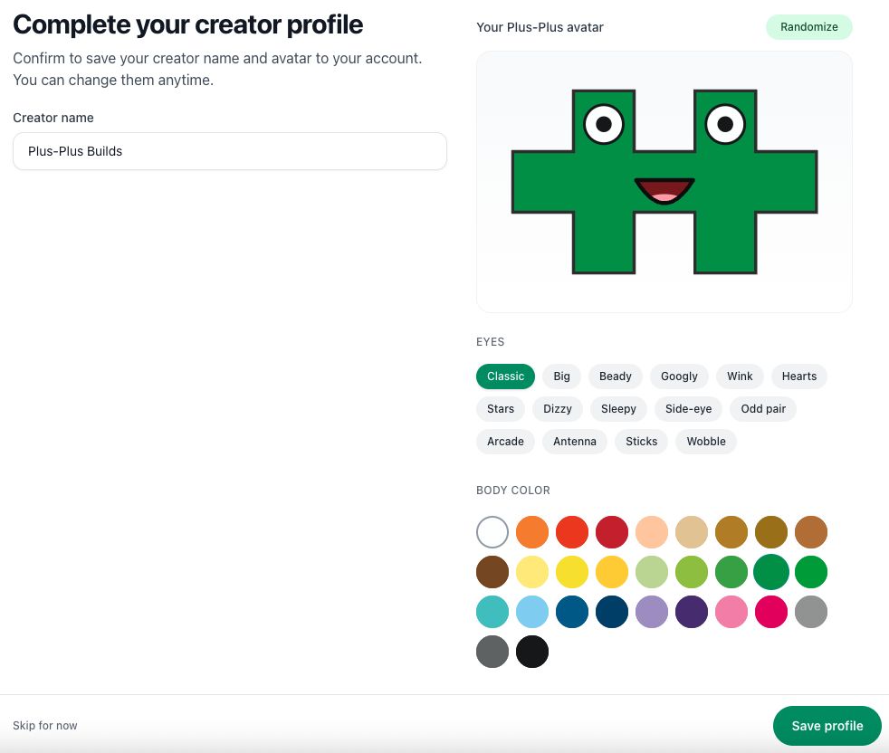Choose the Wink eyes style

click(740, 376)
